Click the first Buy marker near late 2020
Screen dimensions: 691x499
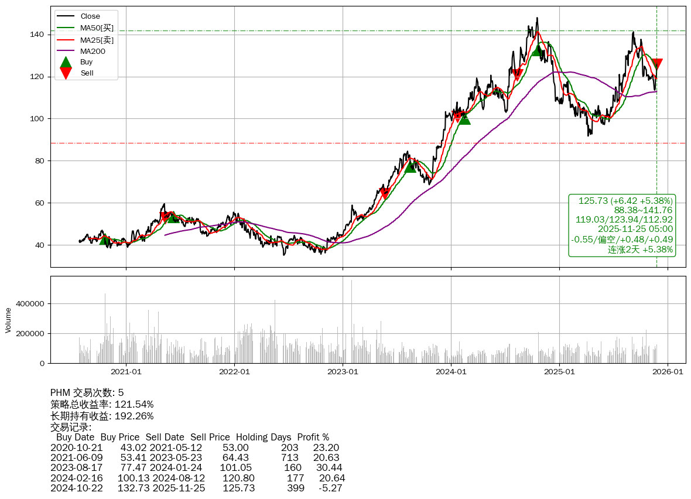click(x=105, y=239)
